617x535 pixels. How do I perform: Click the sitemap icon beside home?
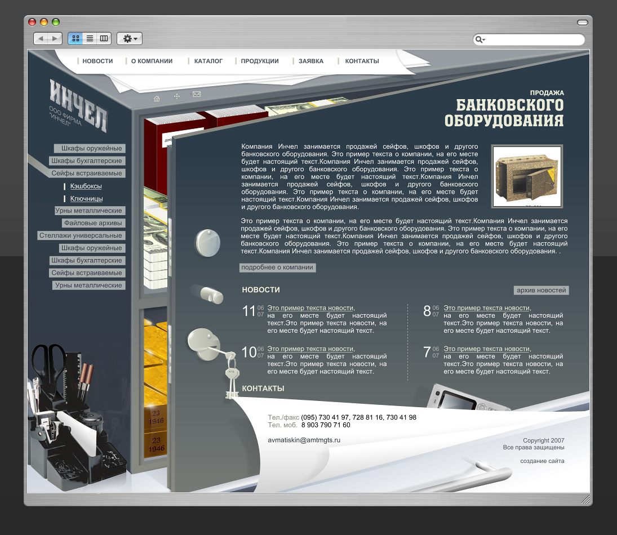177,97
